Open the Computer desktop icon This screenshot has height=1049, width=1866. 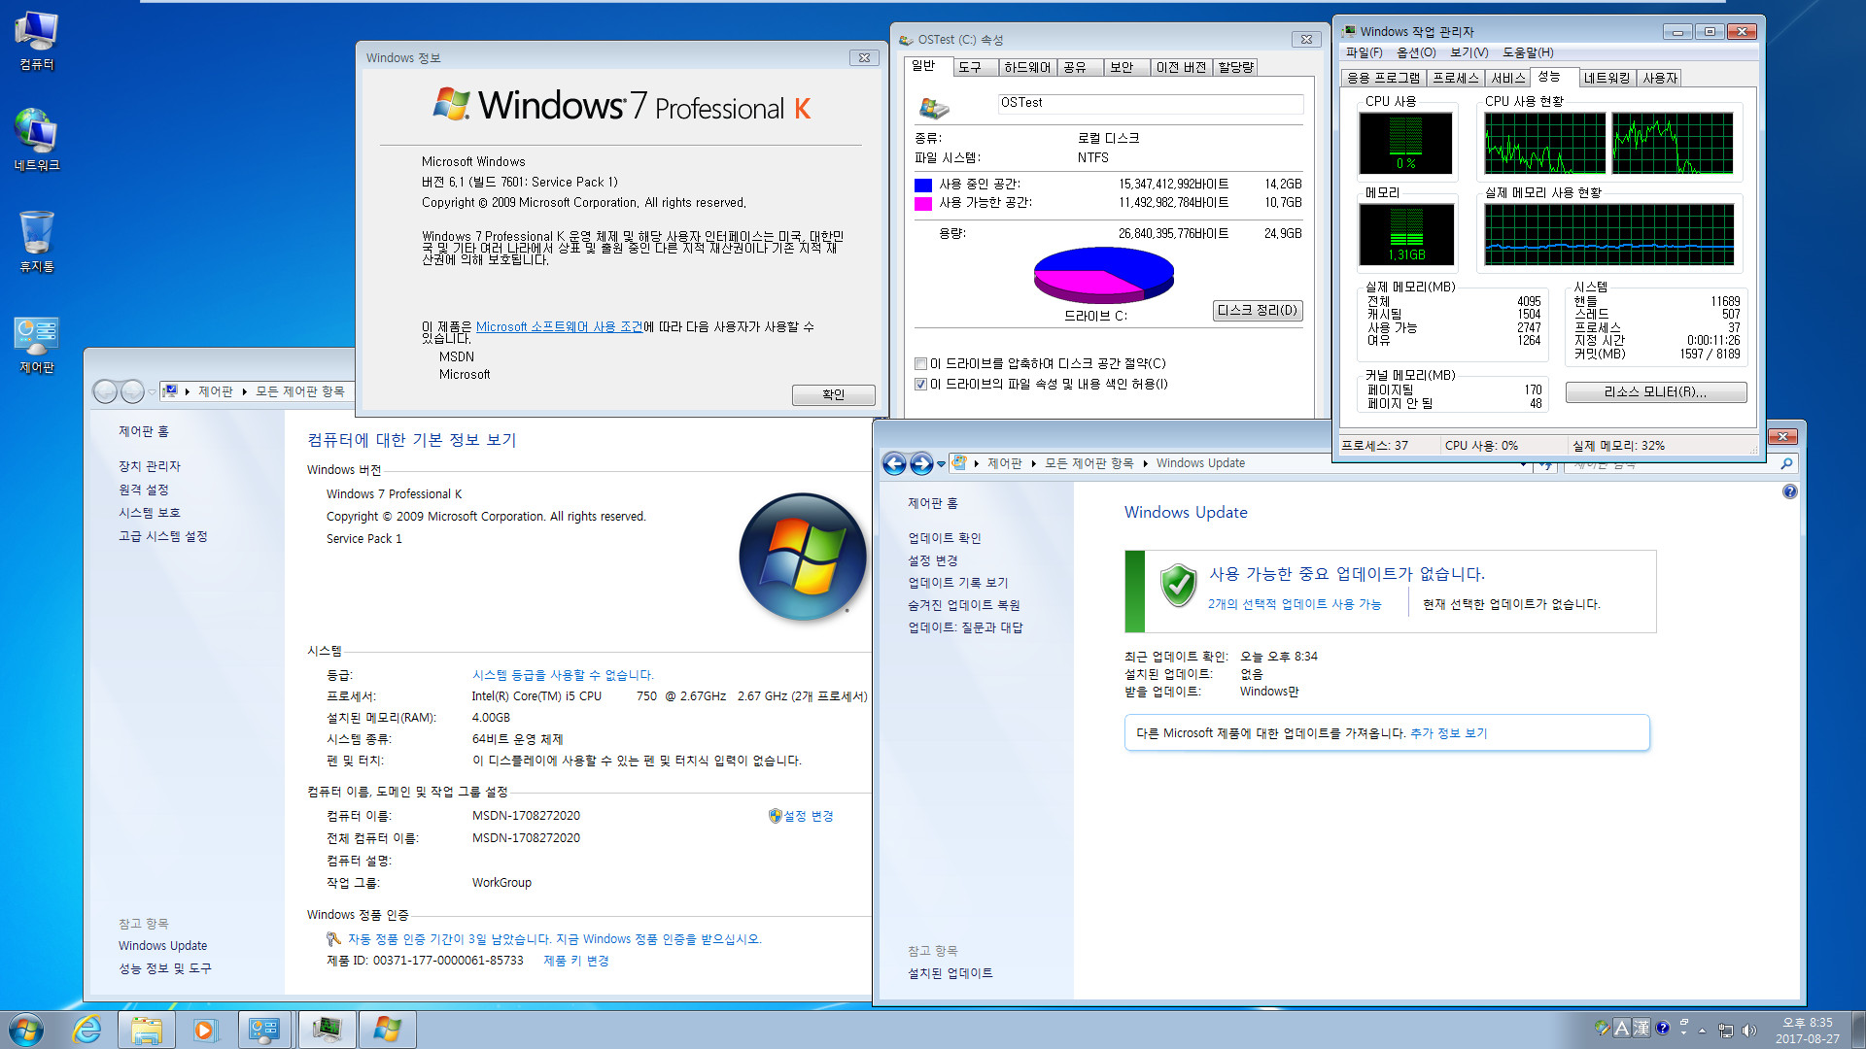(37, 41)
